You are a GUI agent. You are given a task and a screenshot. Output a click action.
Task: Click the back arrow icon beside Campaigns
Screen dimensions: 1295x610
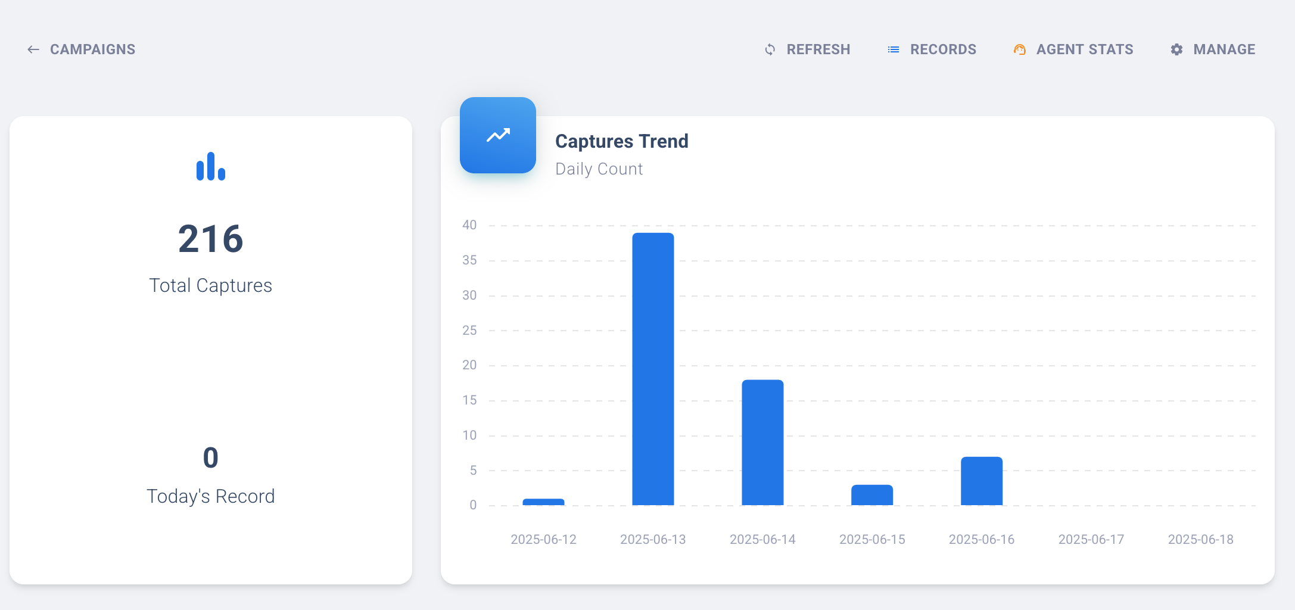[33, 49]
